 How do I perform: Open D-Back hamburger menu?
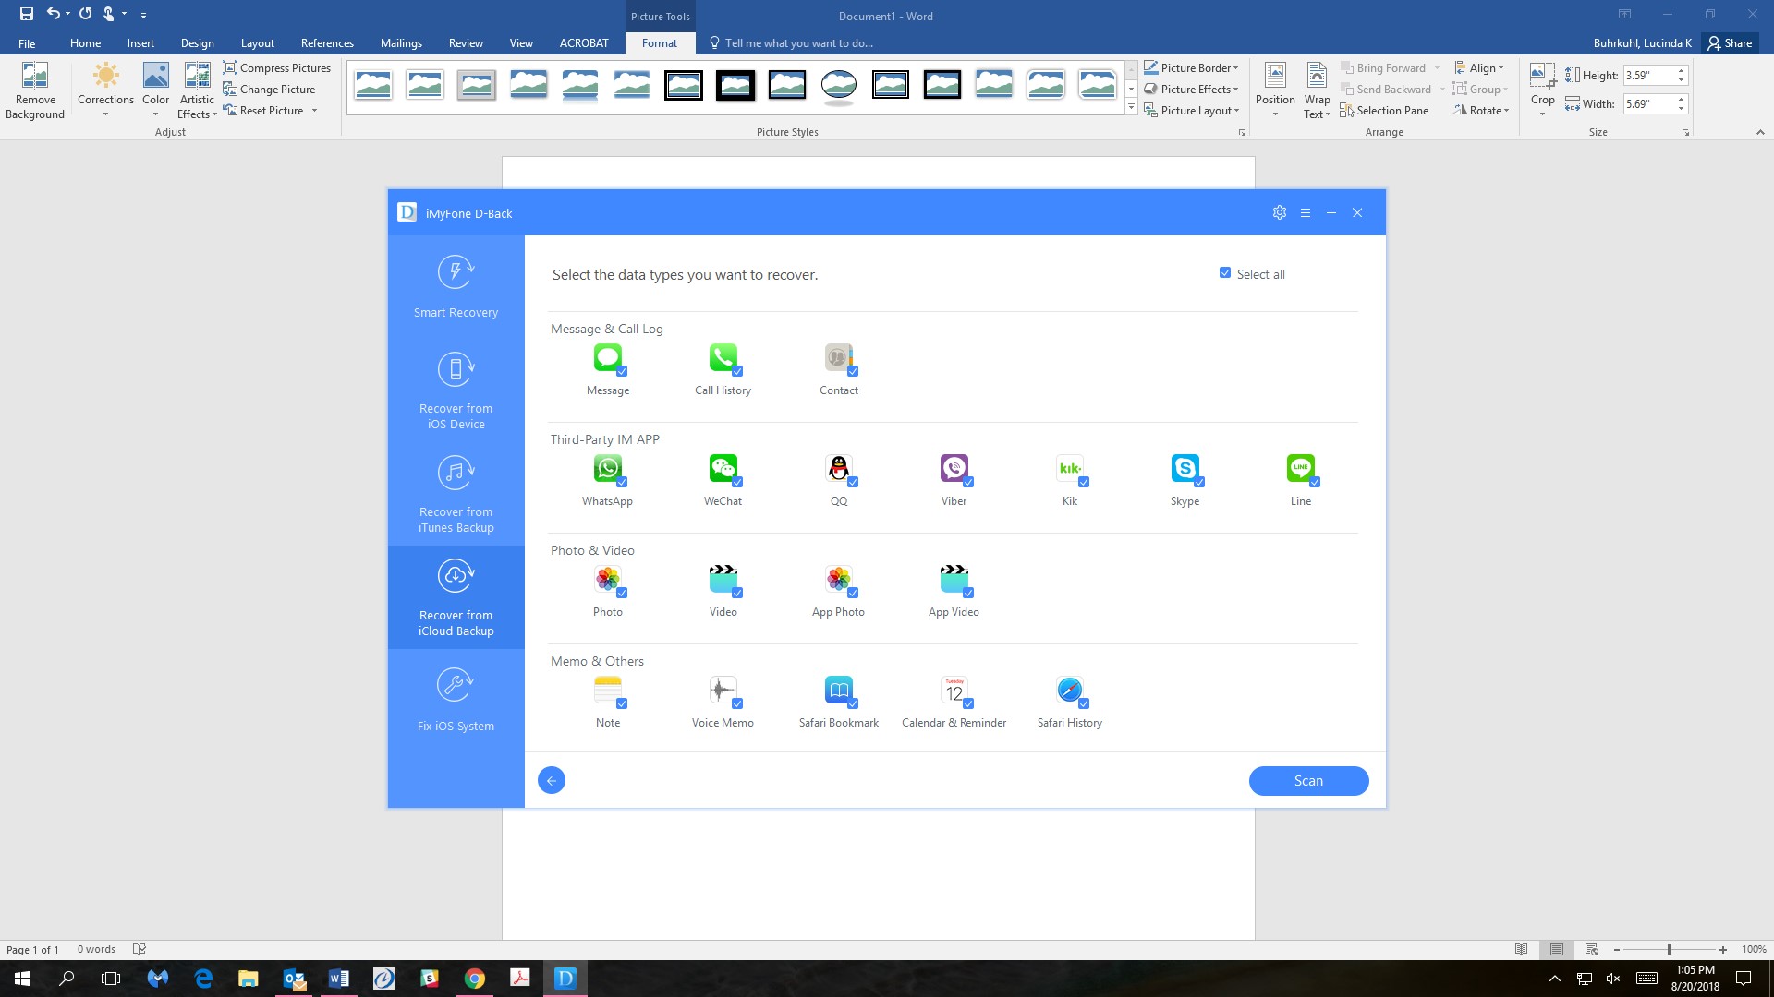(x=1306, y=212)
